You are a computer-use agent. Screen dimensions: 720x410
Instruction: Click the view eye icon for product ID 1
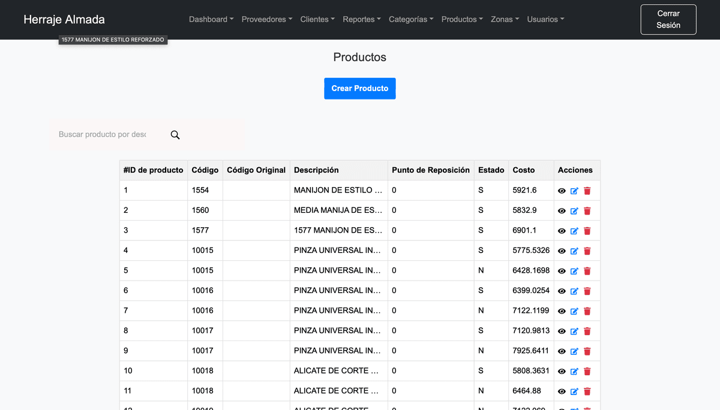[561, 191]
